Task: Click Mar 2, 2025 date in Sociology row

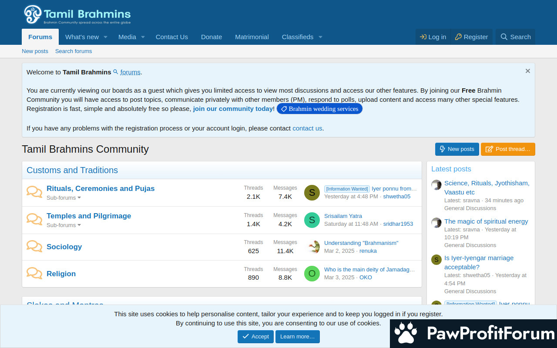Action: click(339, 251)
